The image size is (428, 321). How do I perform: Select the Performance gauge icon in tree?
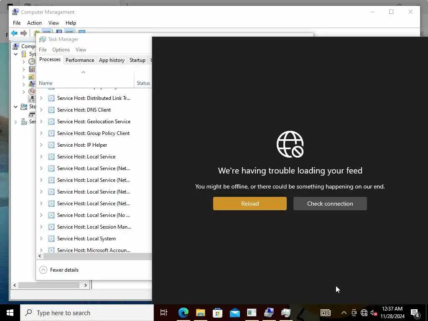pyautogui.click(x=32, y=92)
